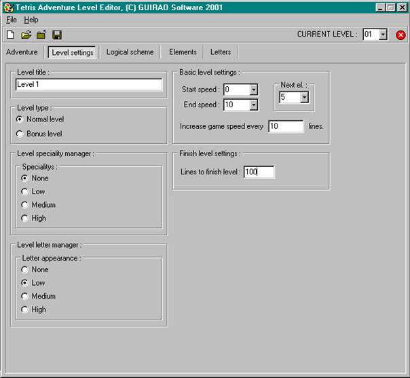Click the Lines to finish level field

click(x=259, y=172)
